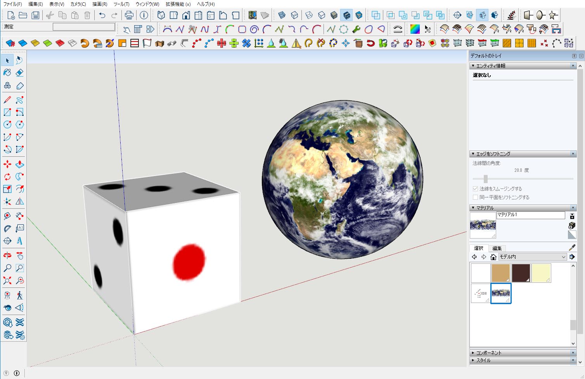This screenshot has height=379, width=585.
Task: Pick the Zoom magnifier tool
Action: point(7,268)
